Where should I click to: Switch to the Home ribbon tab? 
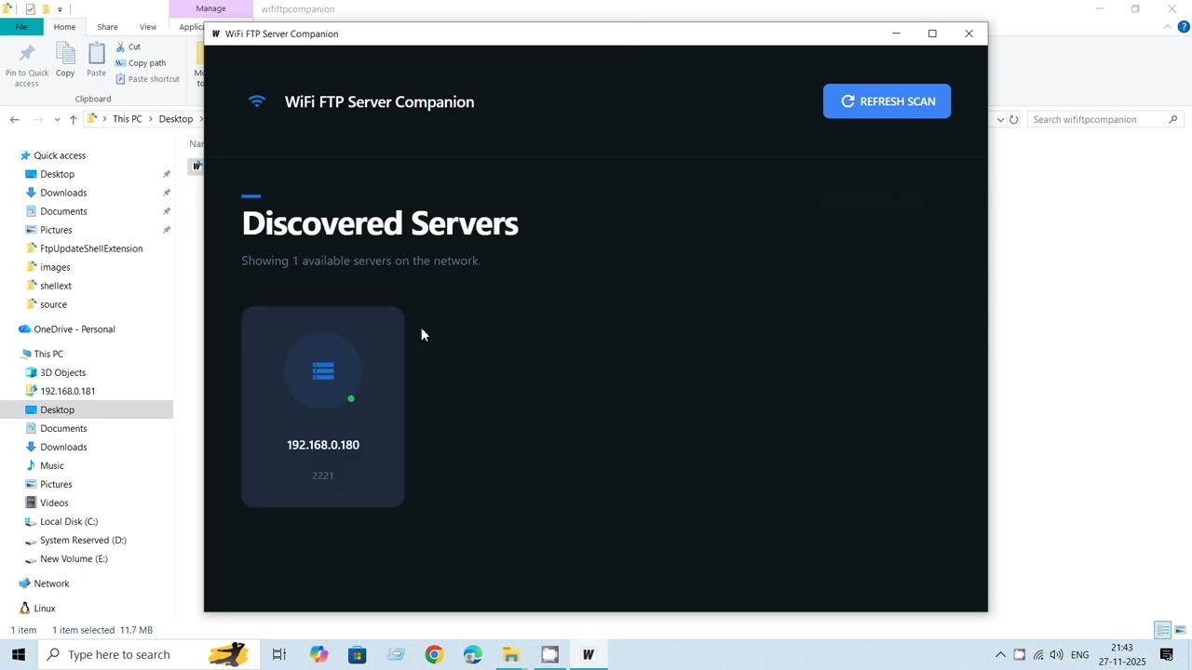64,27
